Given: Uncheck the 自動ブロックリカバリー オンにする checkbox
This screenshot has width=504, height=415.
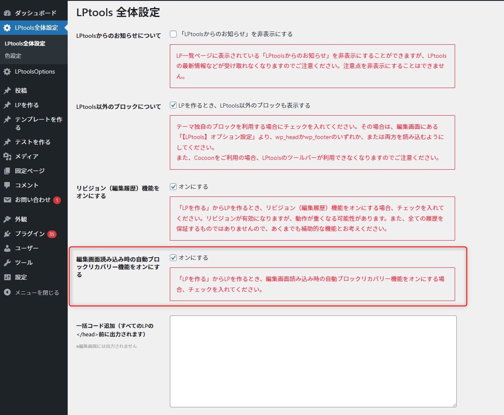Looking at the screenshot, I should pos(173,257).
